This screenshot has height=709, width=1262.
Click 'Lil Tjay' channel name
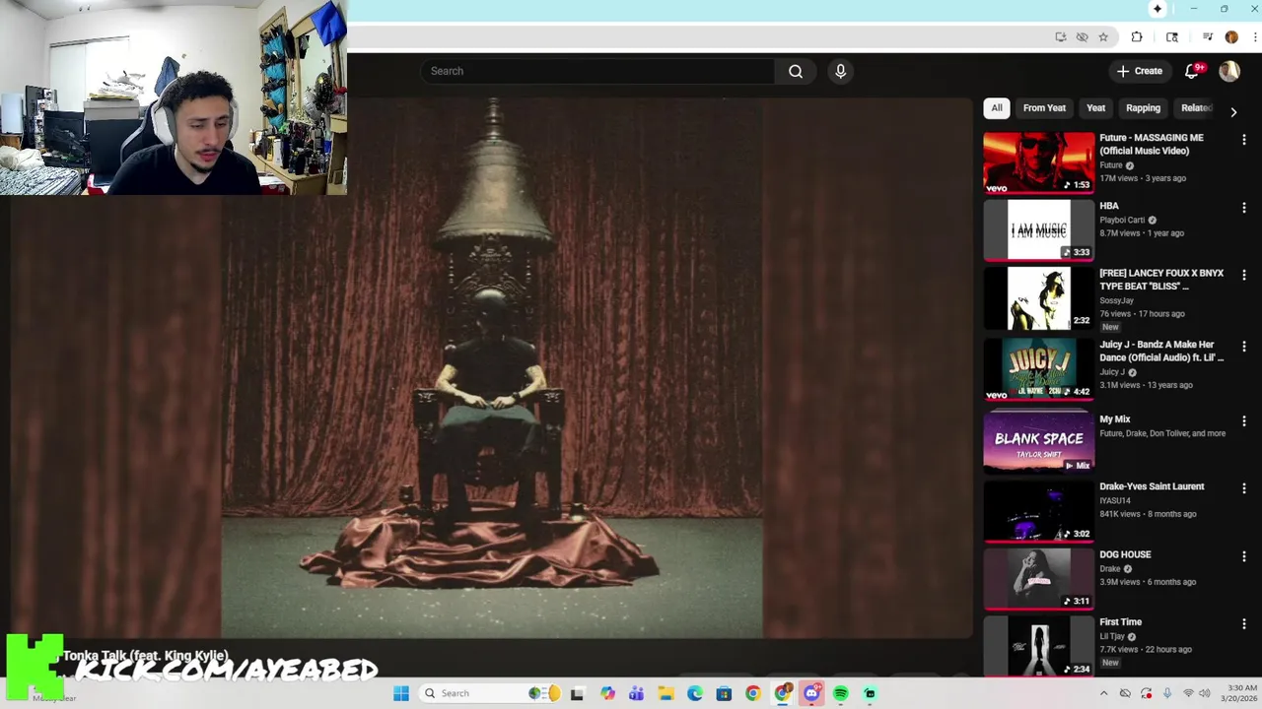coord(1112,637)
